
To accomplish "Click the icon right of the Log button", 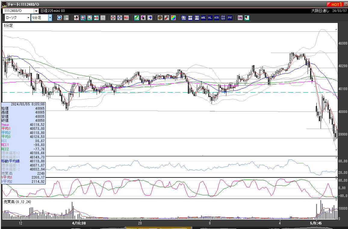I will click(247, 18).
